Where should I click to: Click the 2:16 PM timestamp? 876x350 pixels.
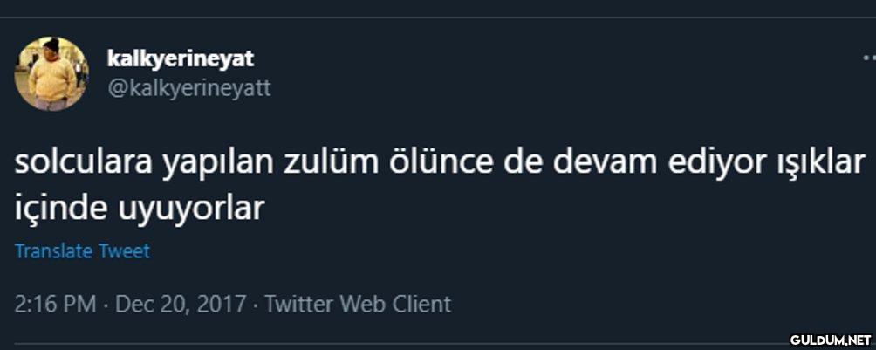tap(56, 304)
